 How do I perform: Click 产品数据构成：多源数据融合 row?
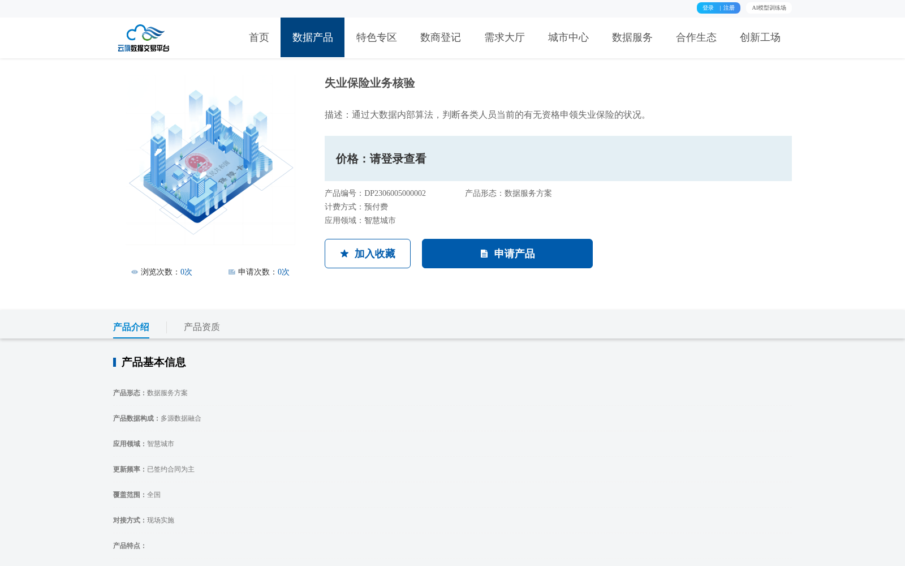157,418
